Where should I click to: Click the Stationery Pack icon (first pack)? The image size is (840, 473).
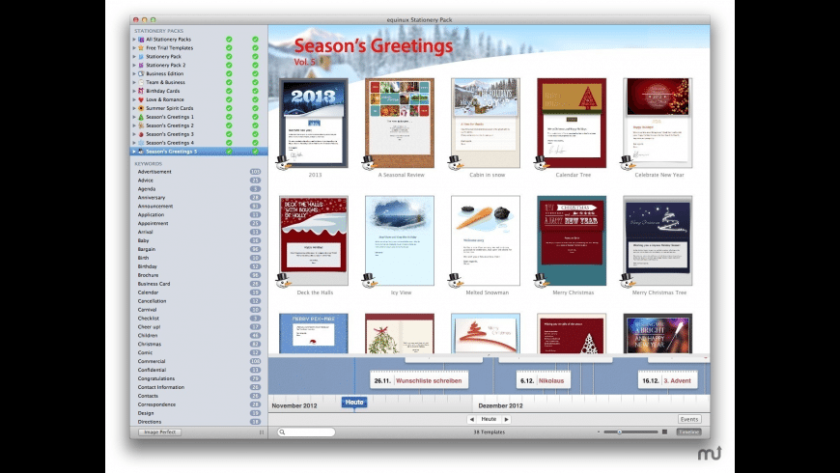(141, 56)
